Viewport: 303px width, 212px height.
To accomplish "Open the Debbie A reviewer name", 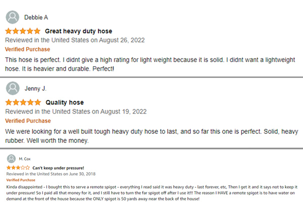I will pyautogui.click(x=36, y=17).
